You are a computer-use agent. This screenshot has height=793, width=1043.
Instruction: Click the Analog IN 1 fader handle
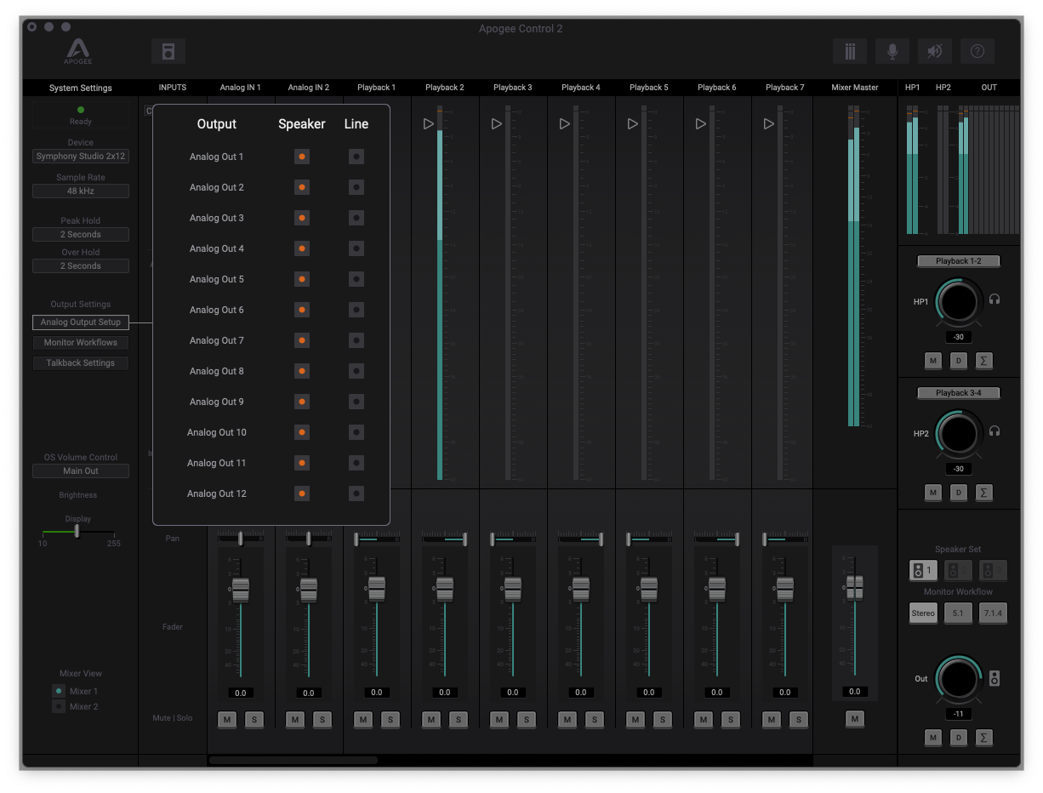point(241,589)
